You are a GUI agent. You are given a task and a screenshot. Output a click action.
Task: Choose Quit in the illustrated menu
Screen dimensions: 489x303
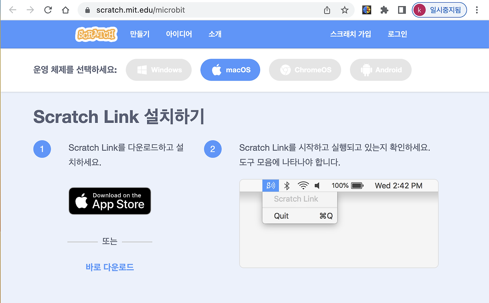click(x=300, y=216)
